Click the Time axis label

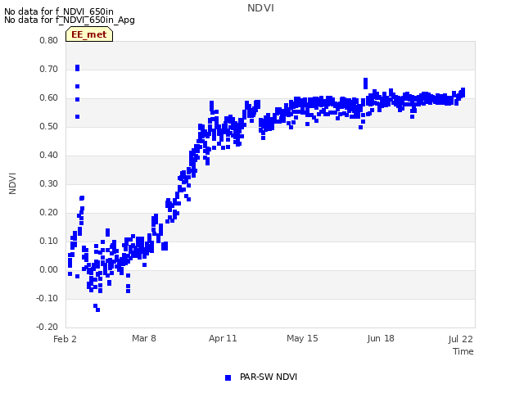point(463,351)
